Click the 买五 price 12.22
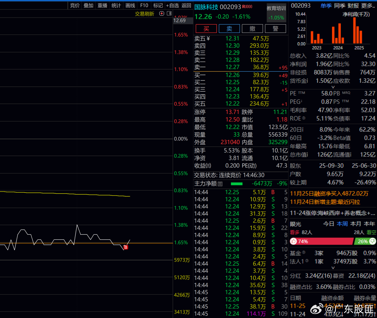The image size is (377, 318). (x=232, y=104)
